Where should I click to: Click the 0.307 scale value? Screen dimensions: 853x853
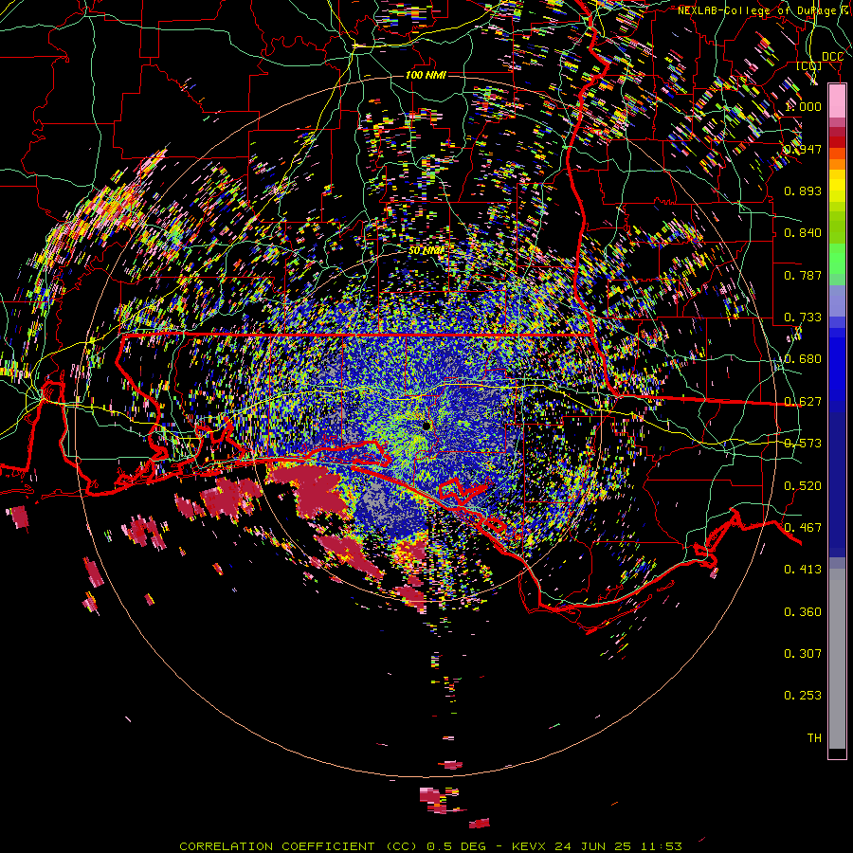(803, 654)
